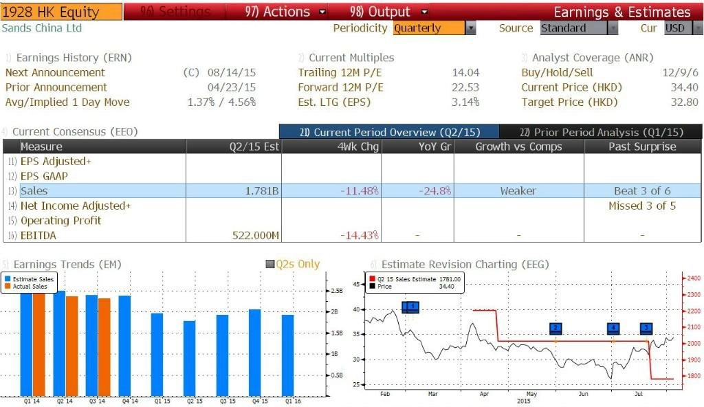Image resolution: width=704 pixels, height=407 pixels.
Task: Click the EBITDA 4Wk change -14.43%
Action: (x=359, y=235)
